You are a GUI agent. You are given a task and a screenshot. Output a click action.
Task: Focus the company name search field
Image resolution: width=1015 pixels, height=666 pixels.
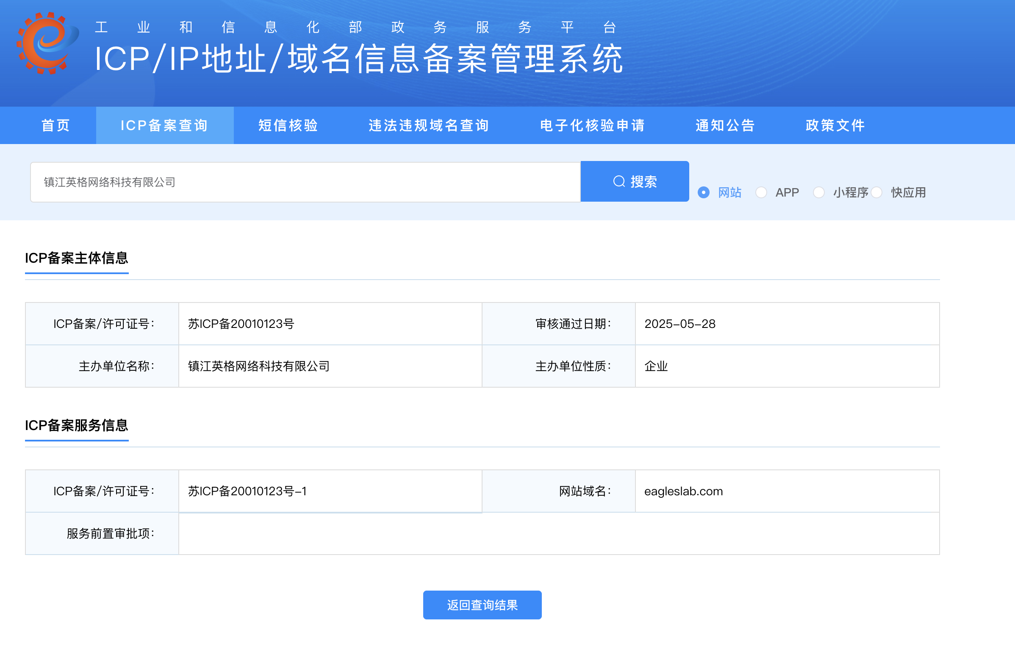click(x=305, y=182)
